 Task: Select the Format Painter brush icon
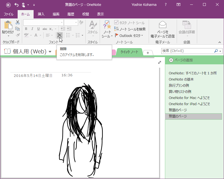[18, 35]
